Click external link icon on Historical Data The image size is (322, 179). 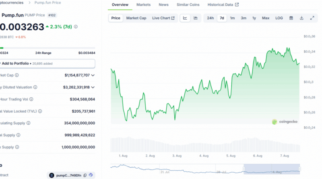pos(237,4)
